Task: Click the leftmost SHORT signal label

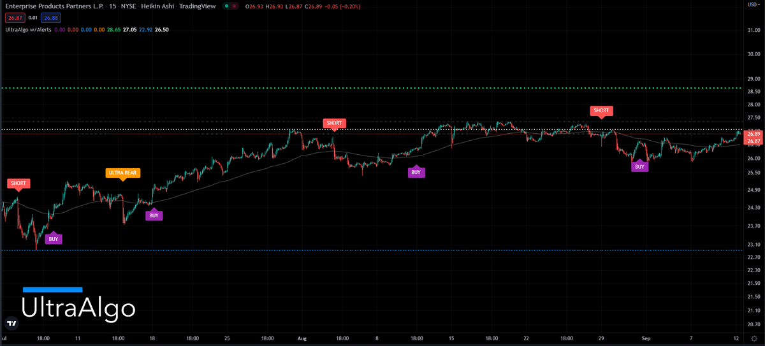Action: tap(18, 183)
